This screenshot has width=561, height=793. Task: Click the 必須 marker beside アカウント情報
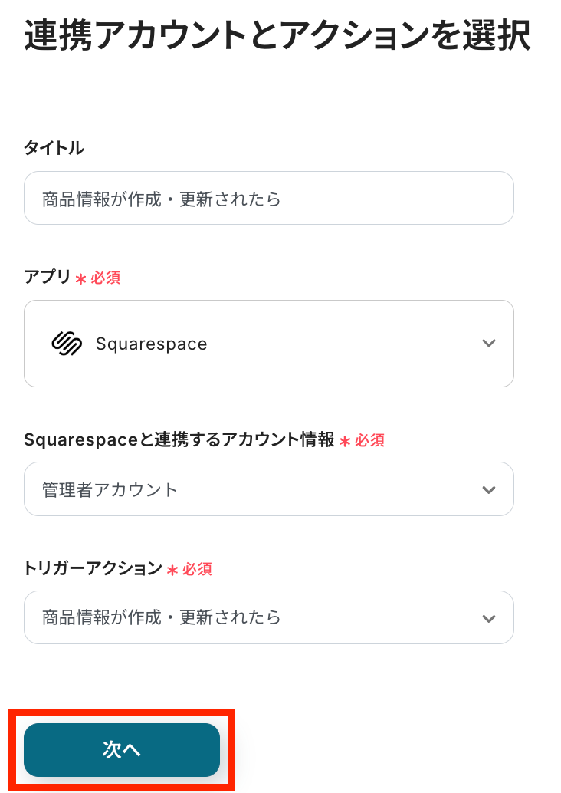[x=369, y=440]
